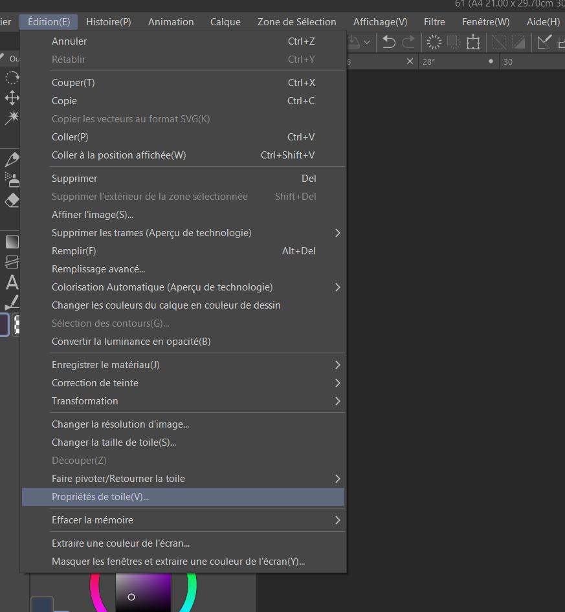Select the Text tool
This screenshot has height=612, width=565.
pos(12,282)
